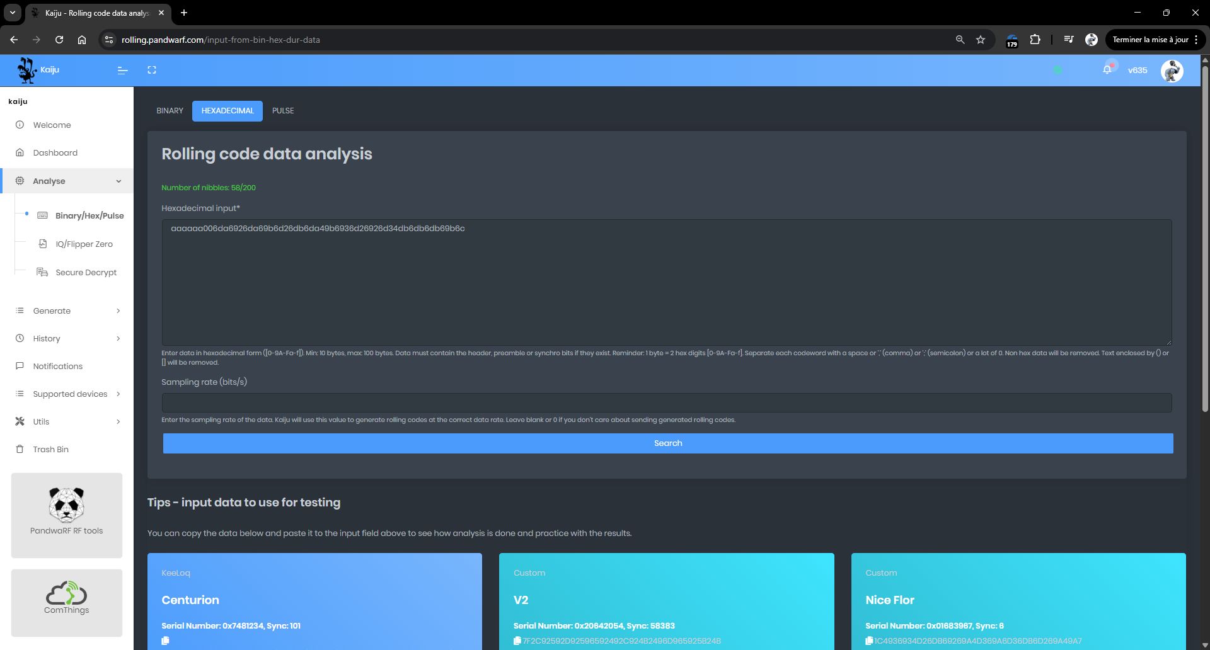Copy the Centurion sample data icon
Image resolution: width=1210 pixels, height=650 pixels.
(x=165, y=641)
